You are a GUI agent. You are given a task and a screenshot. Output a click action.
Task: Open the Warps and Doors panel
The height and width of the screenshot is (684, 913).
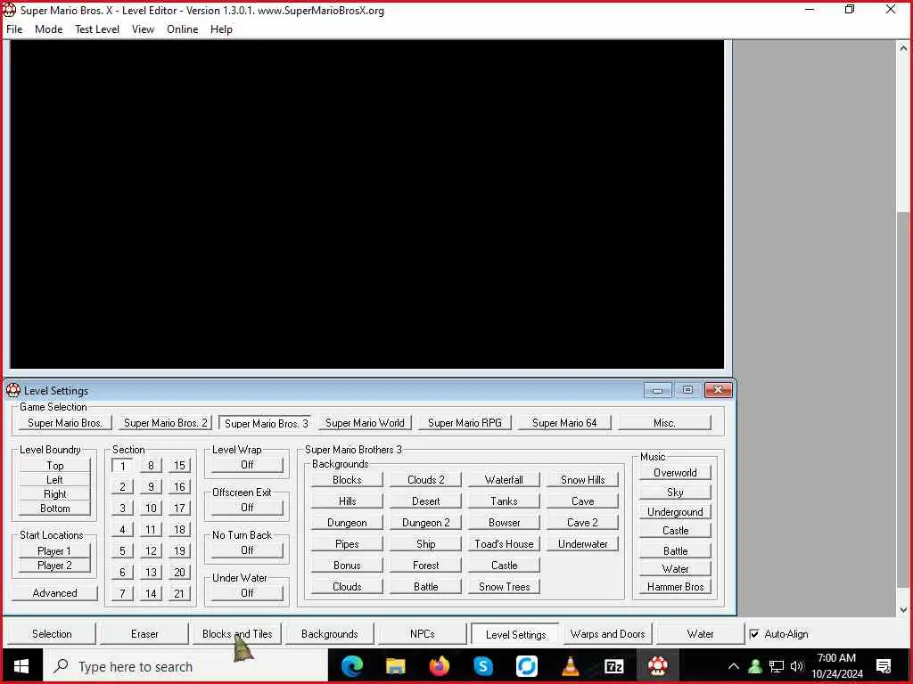click(x=607, y=634)
